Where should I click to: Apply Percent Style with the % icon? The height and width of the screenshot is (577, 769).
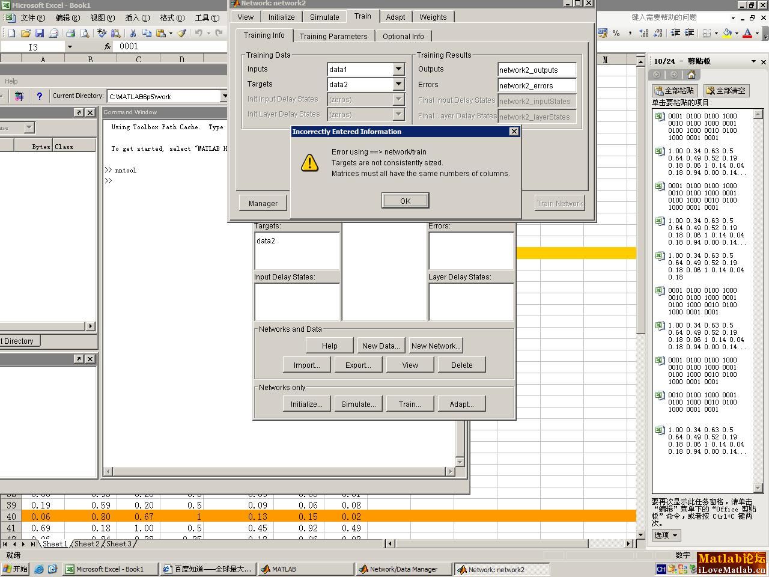[616, 33]
